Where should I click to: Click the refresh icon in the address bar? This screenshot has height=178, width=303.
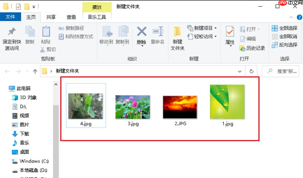coord(251,71)
